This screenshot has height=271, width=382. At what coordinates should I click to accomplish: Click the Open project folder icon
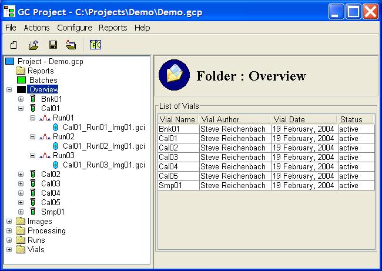tap(33, 45)
